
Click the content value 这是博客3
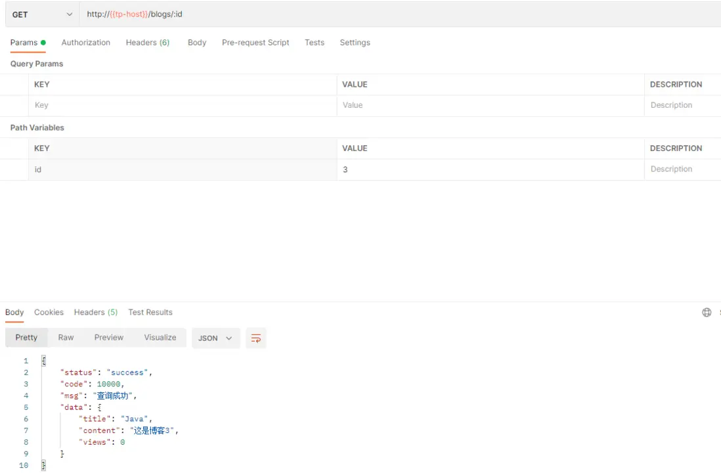point(152,430)
